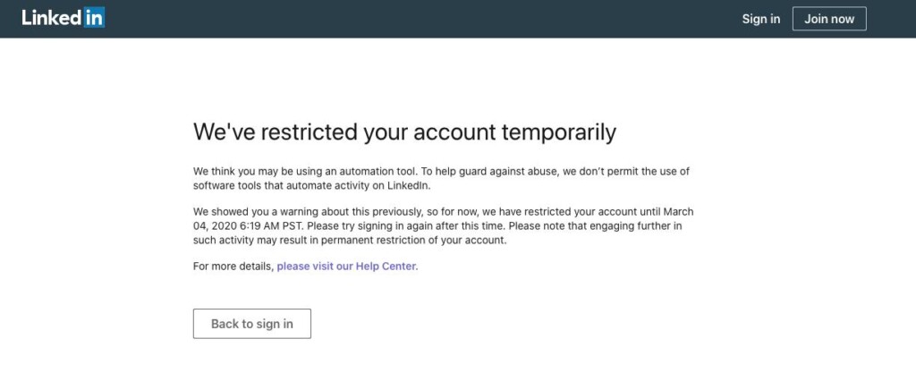Click the LinkedIn logo in the header
This screenshot has height=373, width=916.
point(64,18)
